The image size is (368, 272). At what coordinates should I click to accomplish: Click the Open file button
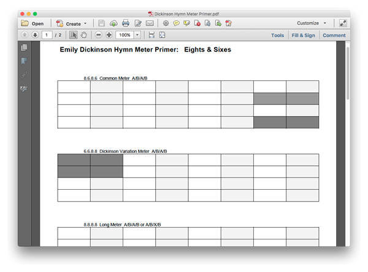[32, 23]
